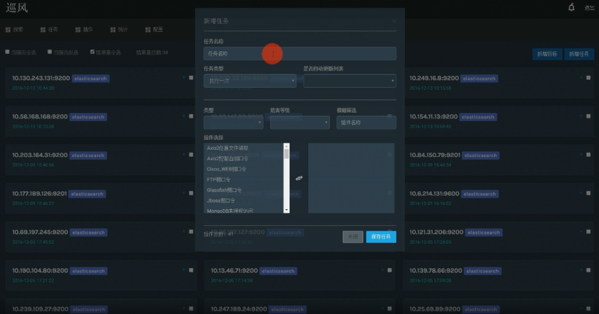Click plugin list scroll-down arrow
Viewport: 599px width, 314px height.
pyautogui.click(x=287, y=210)
